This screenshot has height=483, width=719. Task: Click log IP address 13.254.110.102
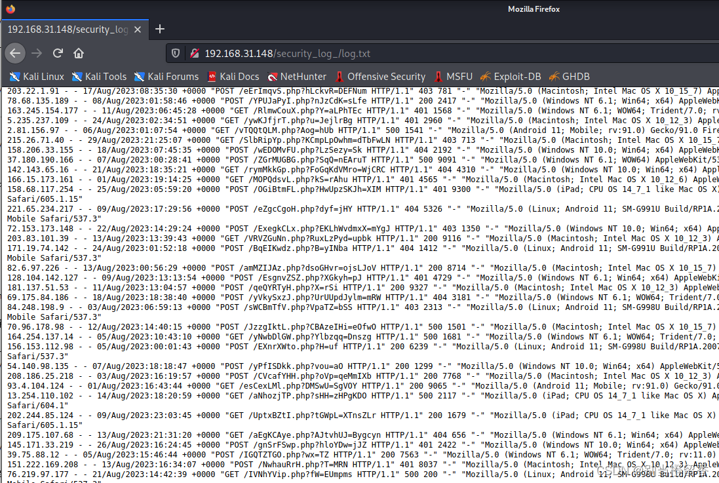[x=40, y=396]
